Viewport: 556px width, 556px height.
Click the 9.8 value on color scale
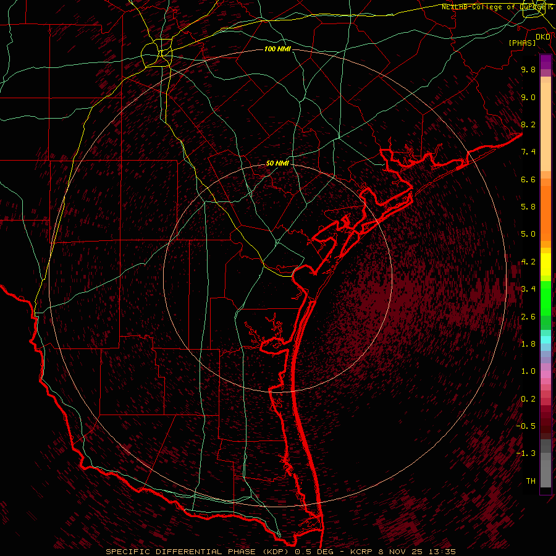528,69
